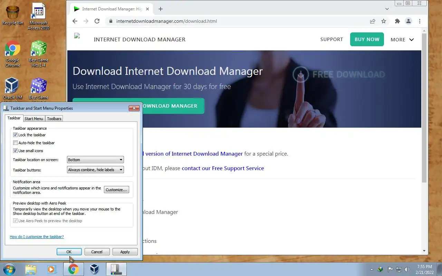Switch to the Start Menu tab
442x276 pixels.
[x=34, y=119]
